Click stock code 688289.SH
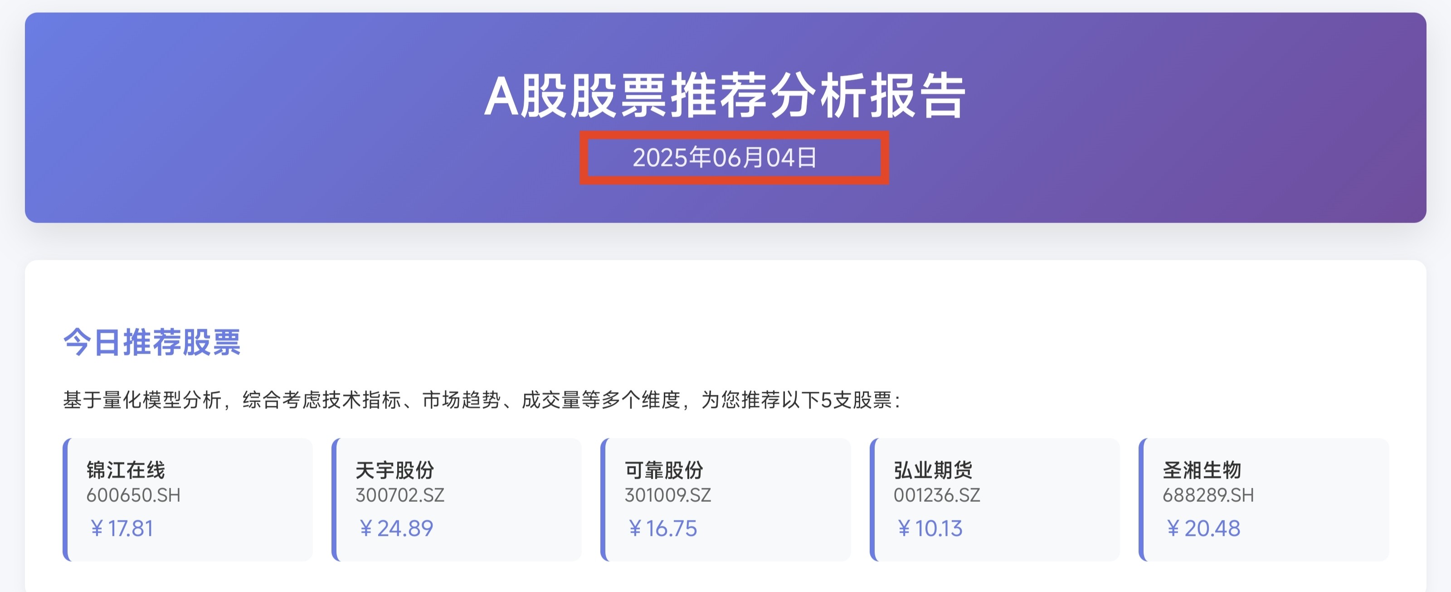 tap(1209, 495)
